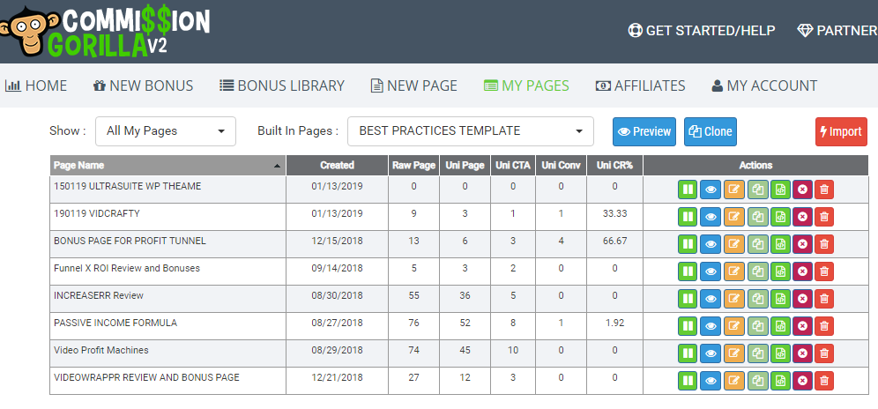Trash the VIDEOWRAPPR REVIEW AND BONUS PAGE
This screenshot has width=878, height=409.
824,381
